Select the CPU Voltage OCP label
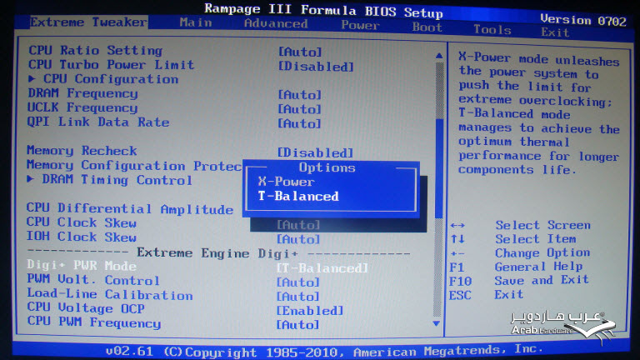640x360 pixels. [86, 308]
